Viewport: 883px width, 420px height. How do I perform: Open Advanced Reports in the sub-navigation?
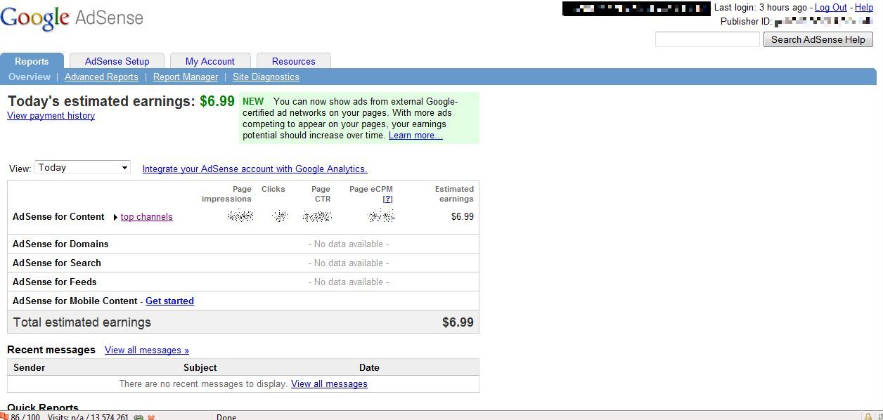101,77
